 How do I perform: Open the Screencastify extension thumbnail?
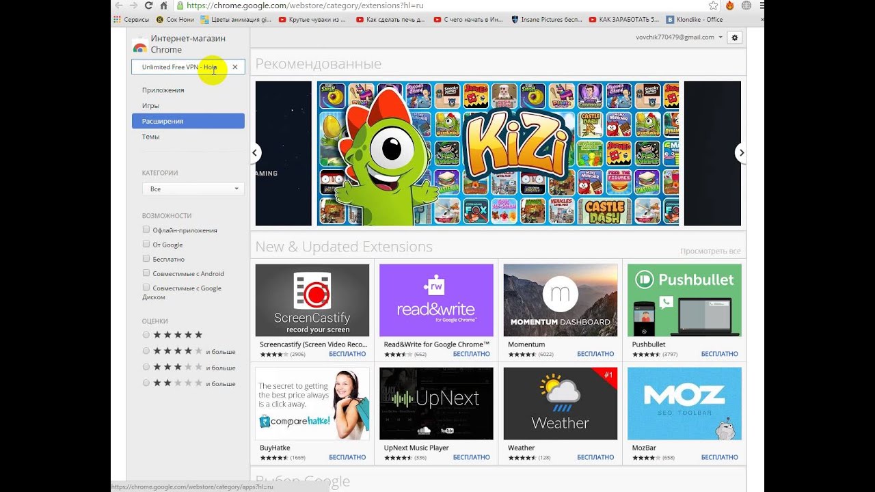(312, 301)
